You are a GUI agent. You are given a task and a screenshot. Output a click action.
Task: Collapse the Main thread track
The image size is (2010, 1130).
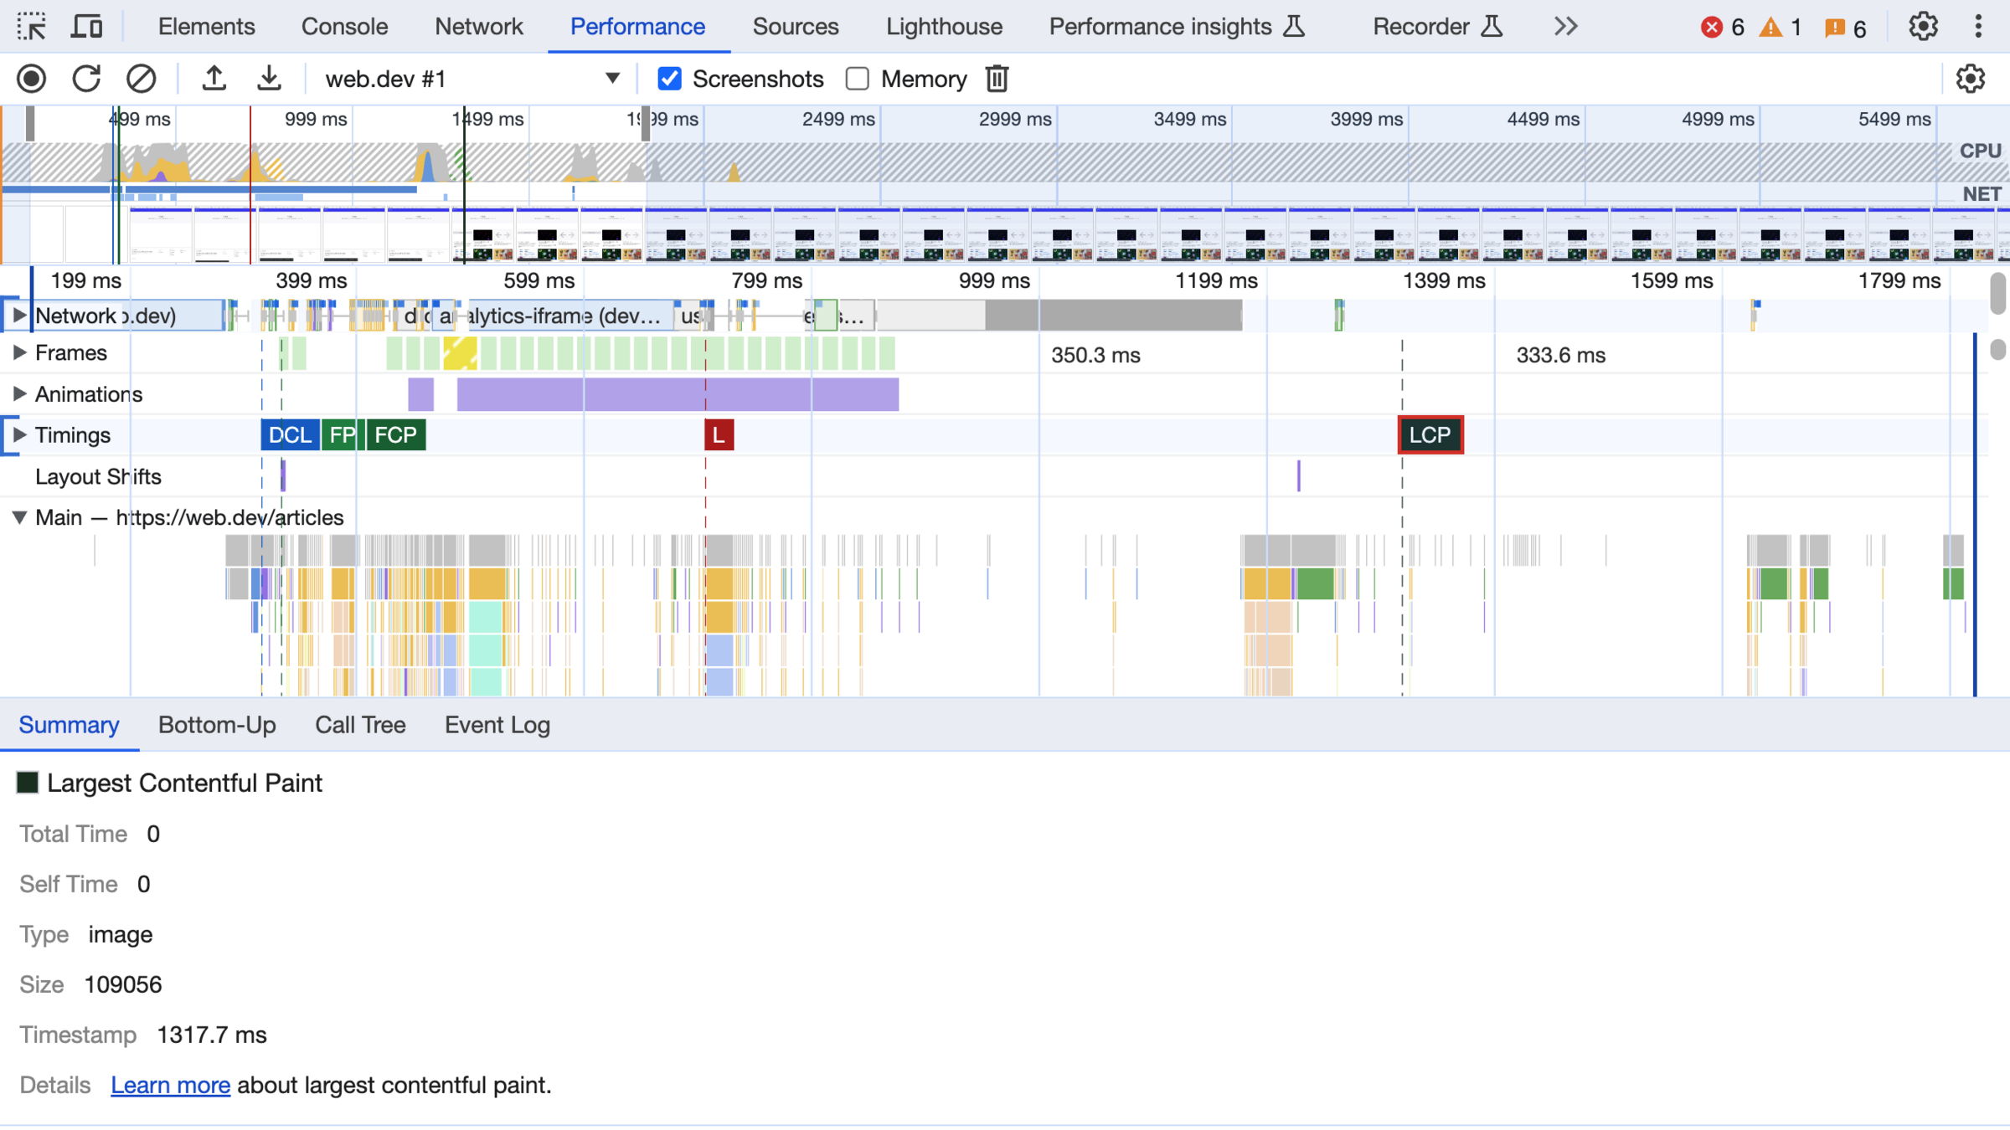coord(19,517)
